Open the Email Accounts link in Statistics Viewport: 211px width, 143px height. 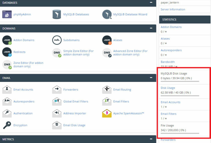[x=170, y=102]
